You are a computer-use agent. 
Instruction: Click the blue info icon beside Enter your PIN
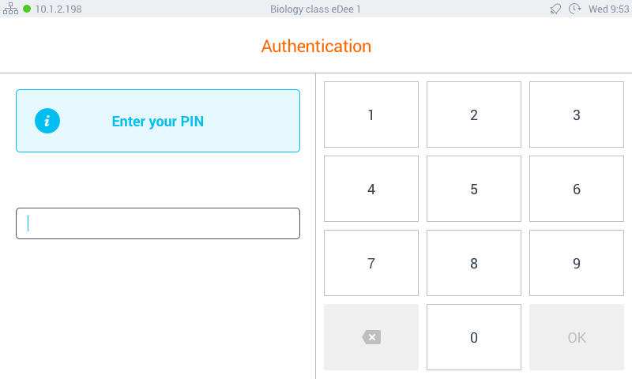tap(47, 121)
